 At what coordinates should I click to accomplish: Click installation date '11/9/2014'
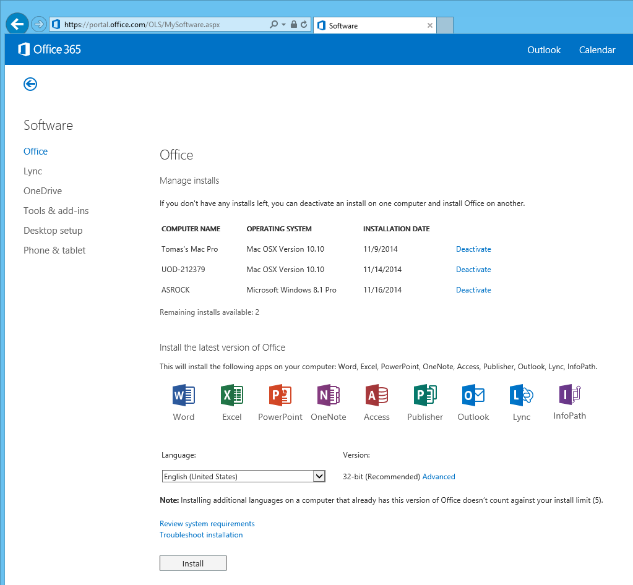(381, 249)
